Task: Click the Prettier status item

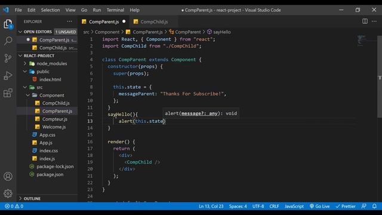Action: click(346, 206)
